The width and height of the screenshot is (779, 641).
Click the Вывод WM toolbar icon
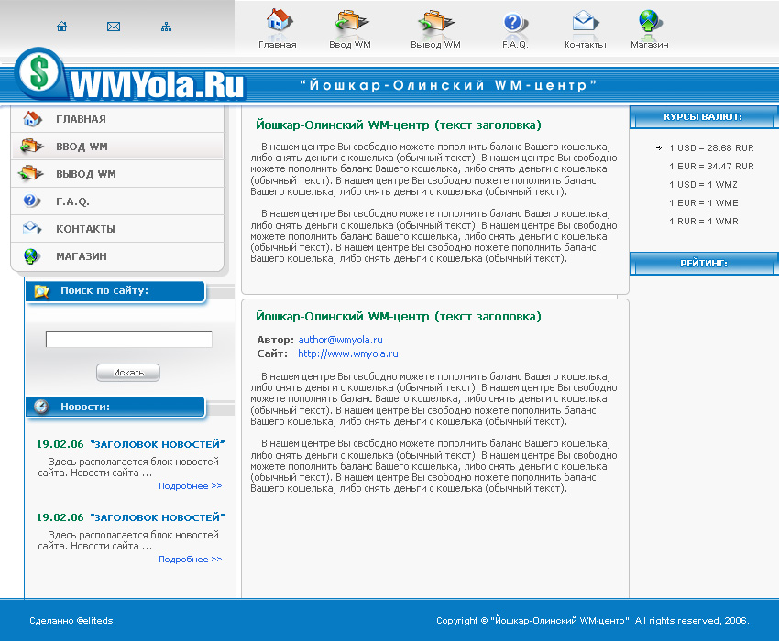[x=435, y=23]
